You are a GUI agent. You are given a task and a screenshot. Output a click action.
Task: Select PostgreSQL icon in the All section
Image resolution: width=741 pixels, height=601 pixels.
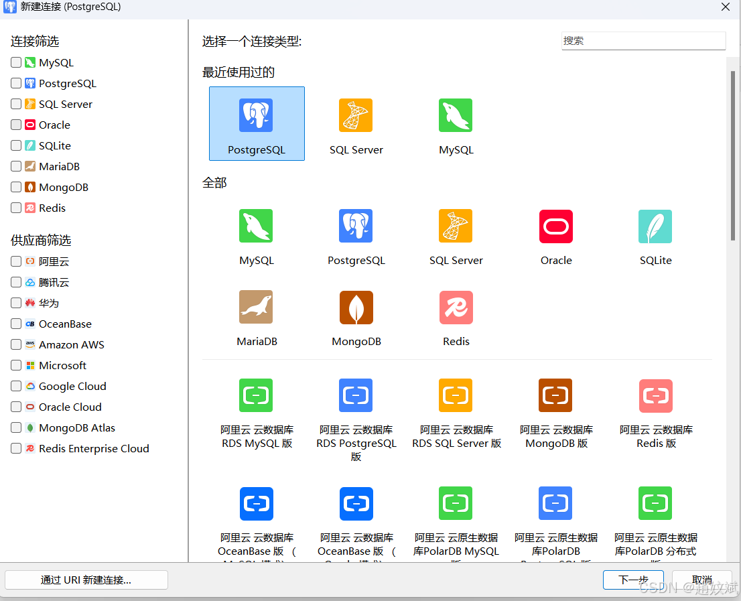[356, 226]
